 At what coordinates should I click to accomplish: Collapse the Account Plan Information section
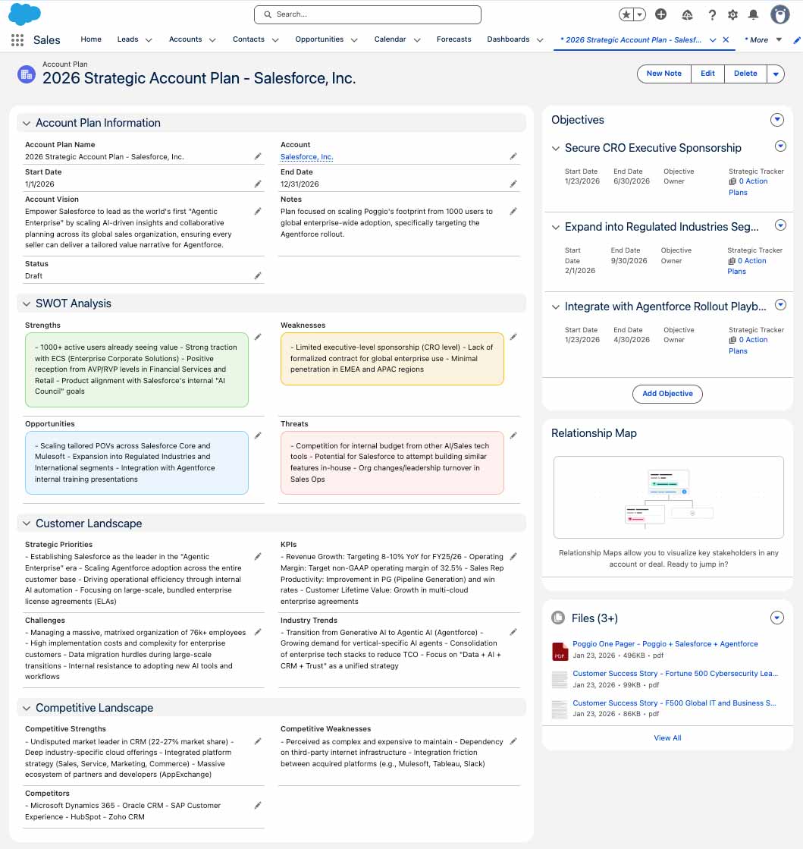point(26,124)
